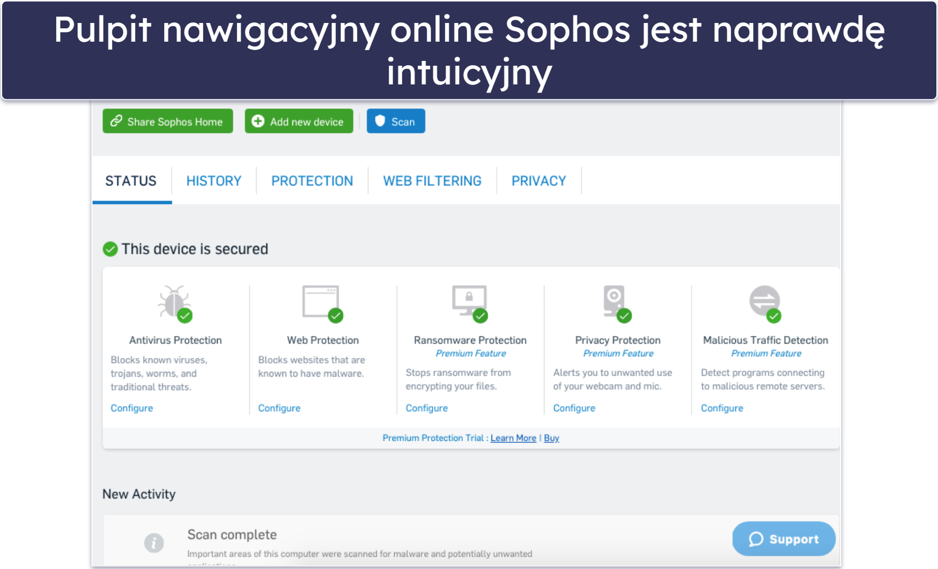Click the Learn More link
The height and width of the screenshot is (569, 938).
pyautogui.click(x=513, y=438)
